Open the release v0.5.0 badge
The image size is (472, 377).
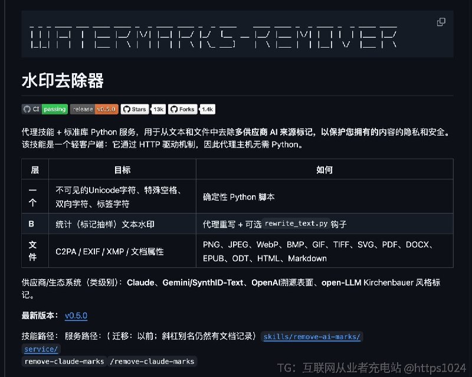click(x=94, y=109)
